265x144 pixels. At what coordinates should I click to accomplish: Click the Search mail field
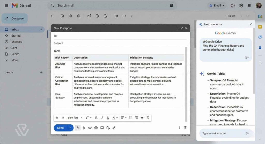(x=112, y=6)
